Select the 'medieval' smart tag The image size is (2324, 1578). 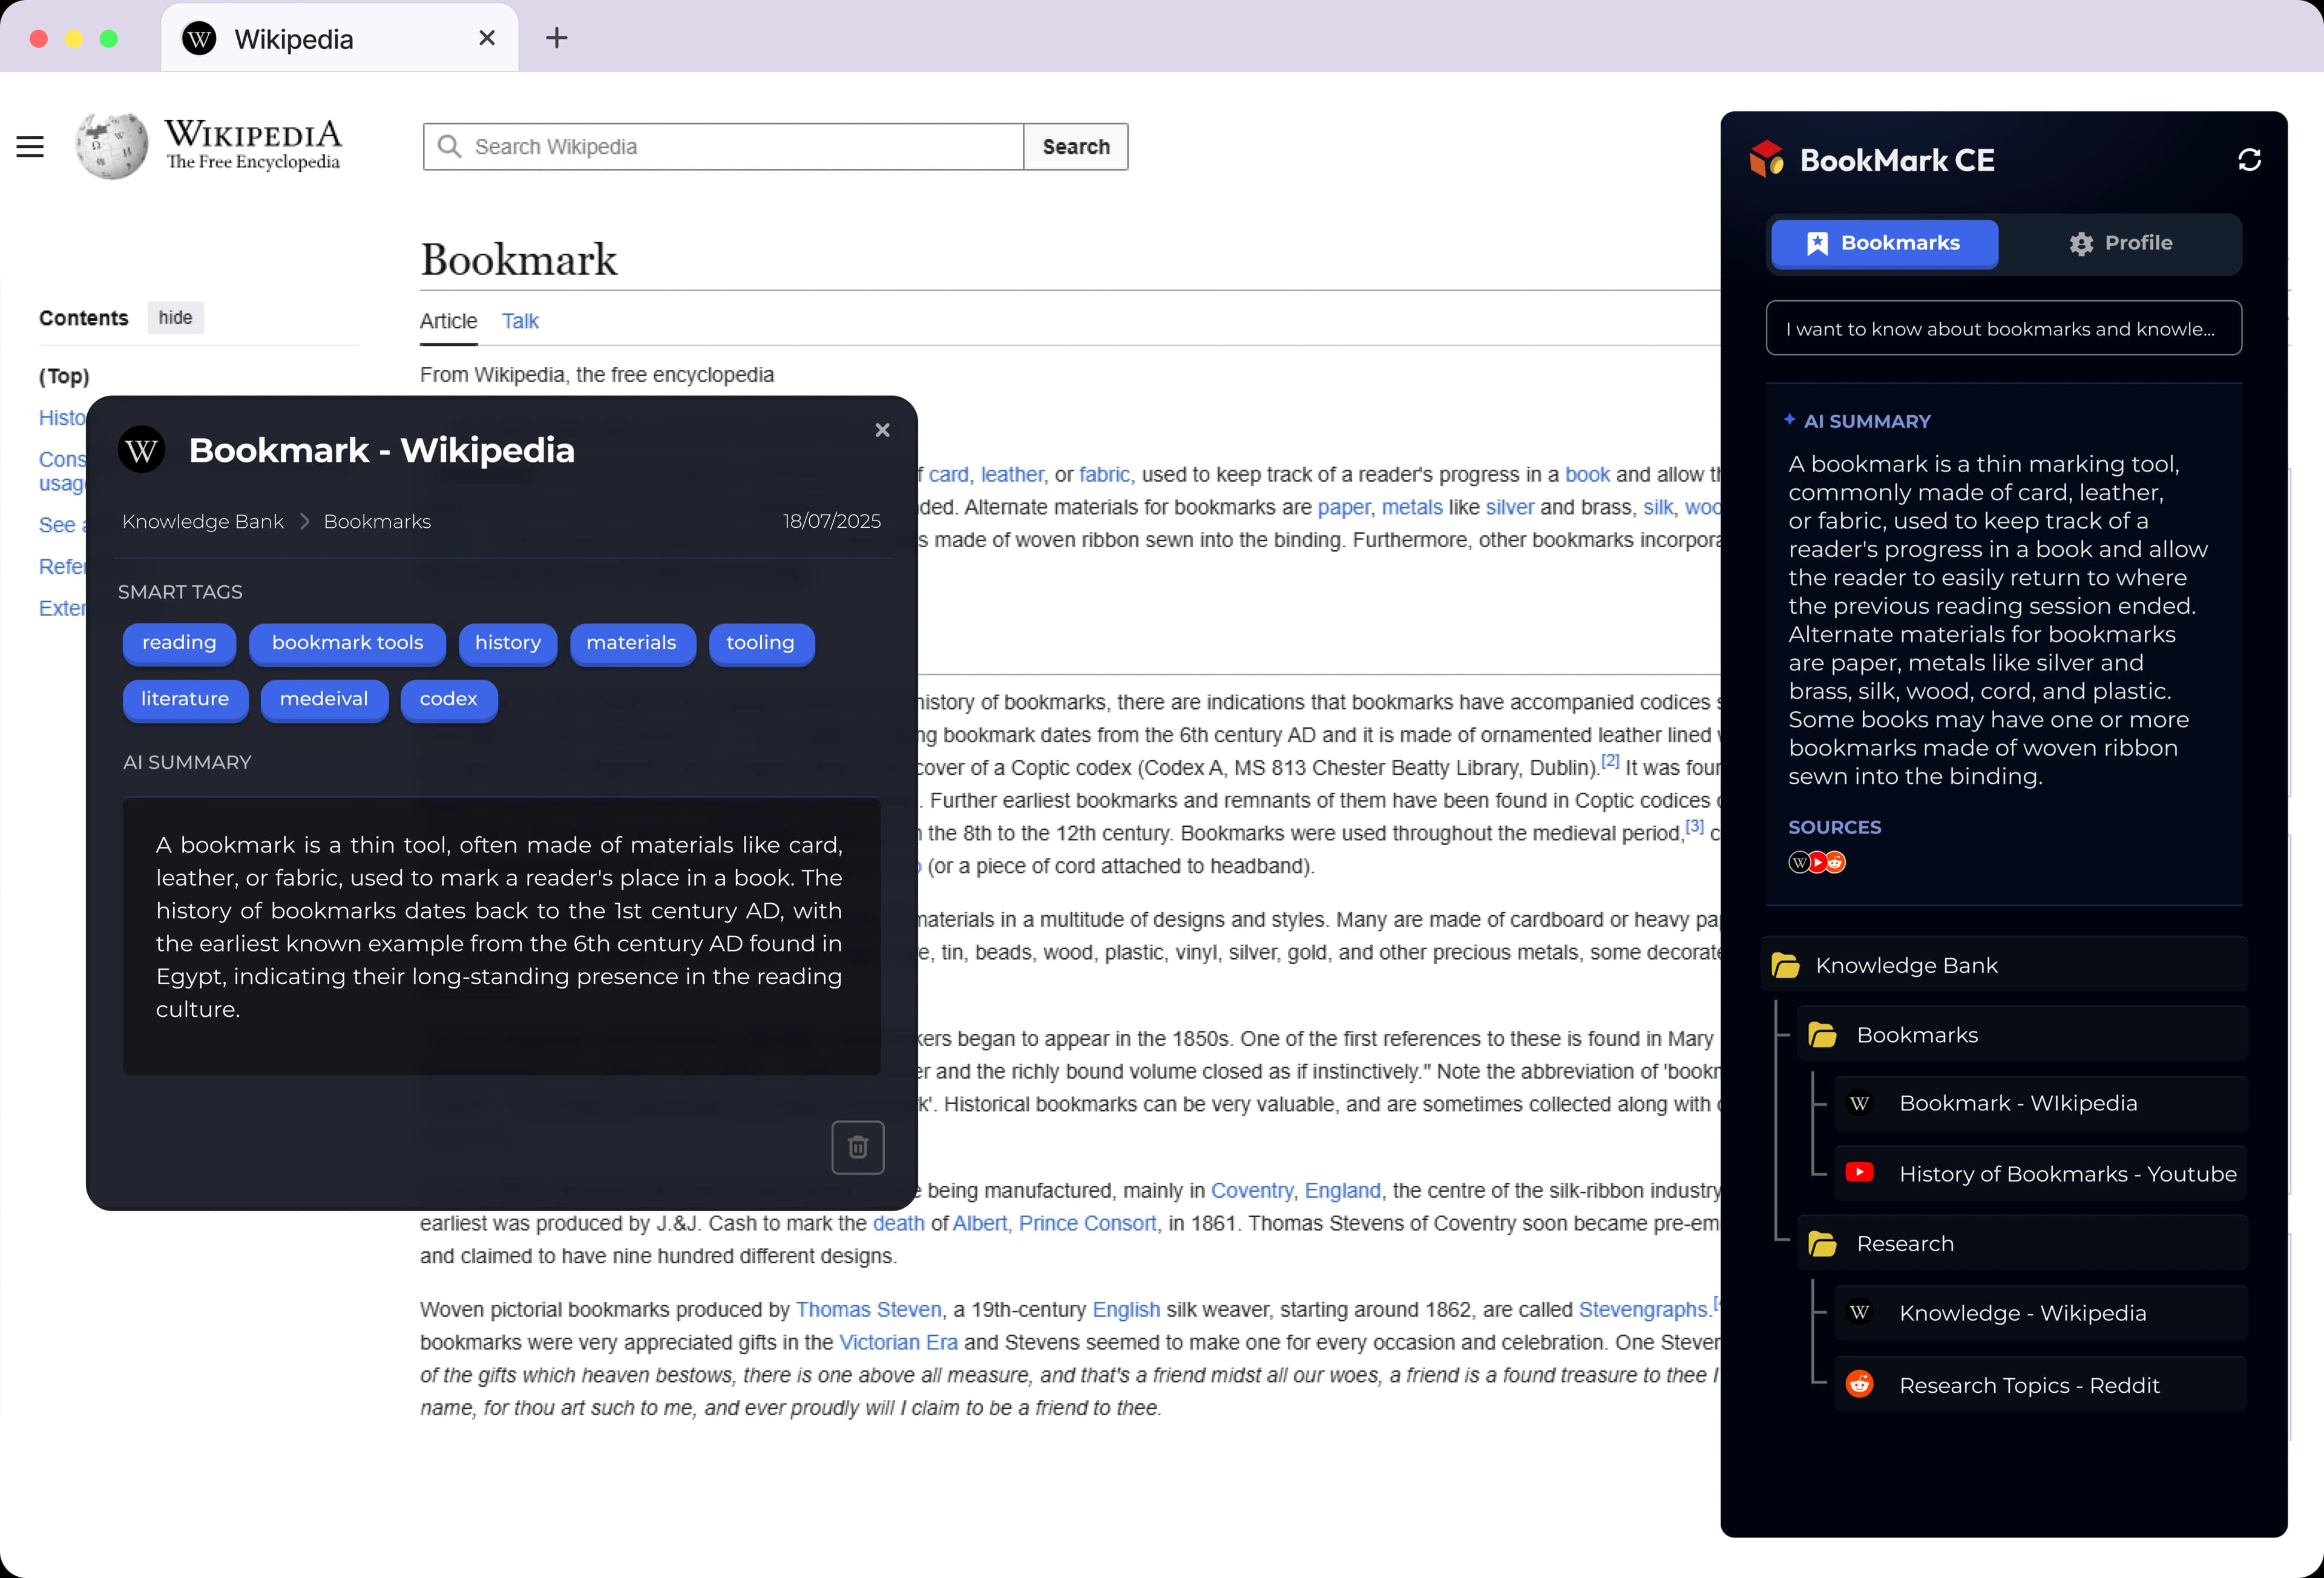coord(324,699)
